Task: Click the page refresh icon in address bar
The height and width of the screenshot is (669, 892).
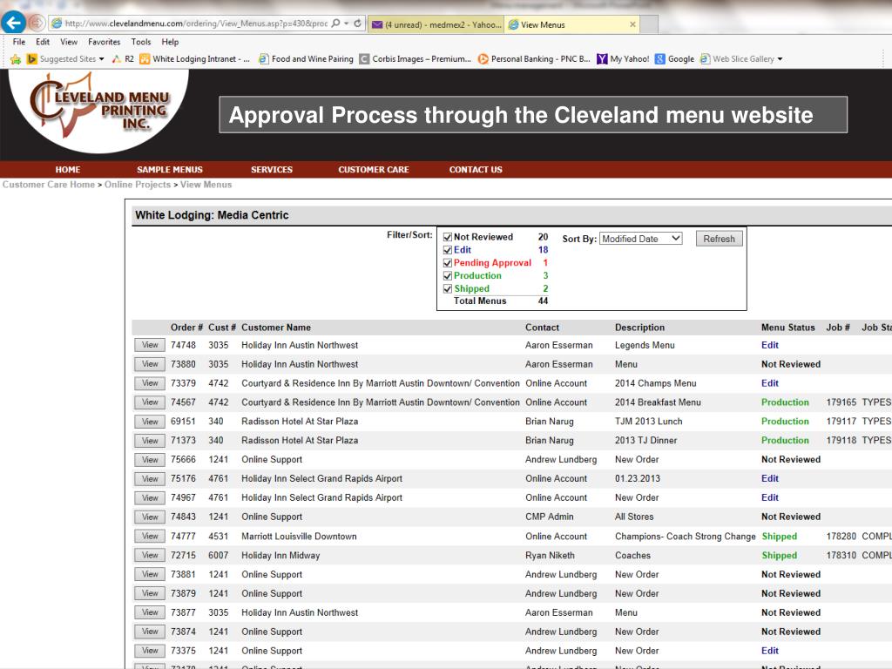Action: 357,24
